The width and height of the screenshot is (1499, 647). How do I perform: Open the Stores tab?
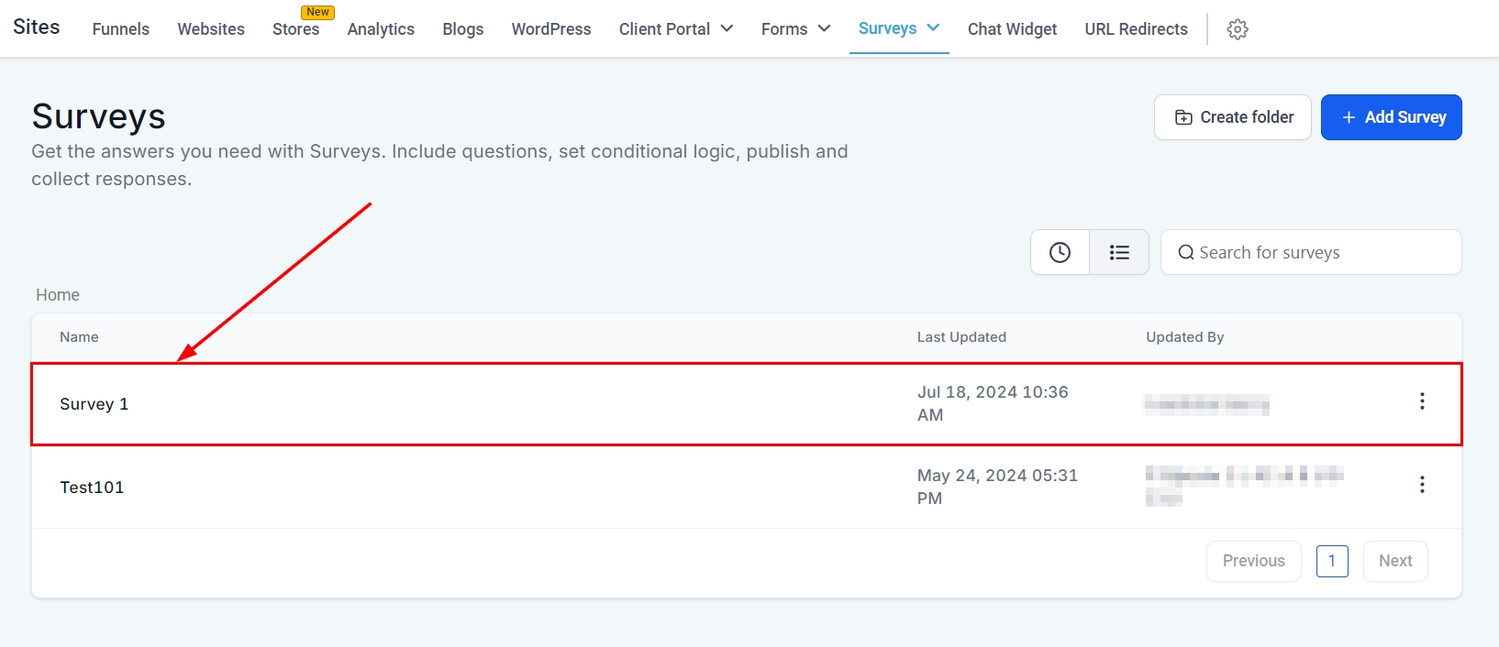295,29
